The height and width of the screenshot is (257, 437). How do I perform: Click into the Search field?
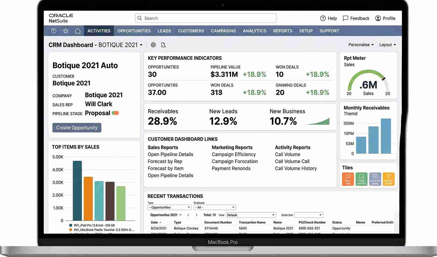point(206,18)
